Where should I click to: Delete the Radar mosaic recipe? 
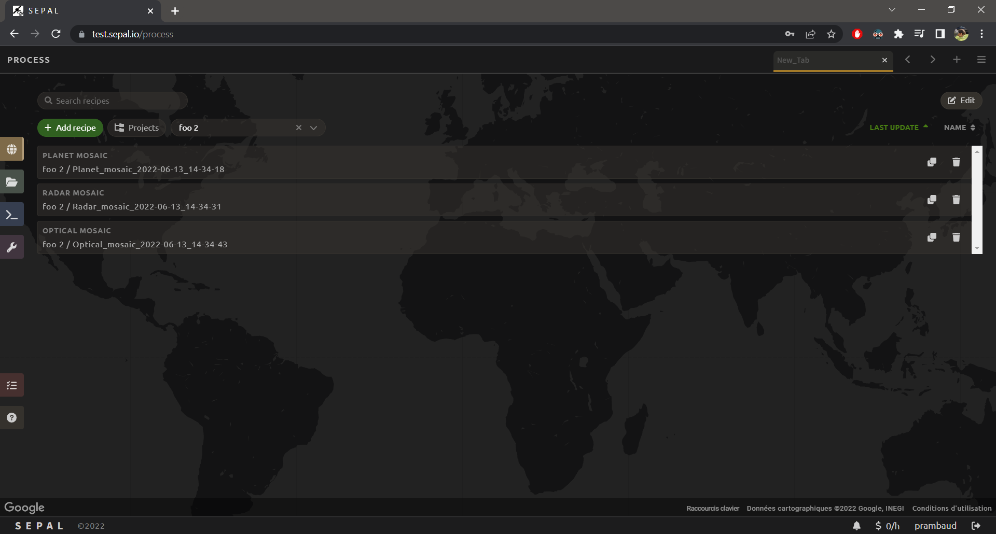tap(956, 200)
